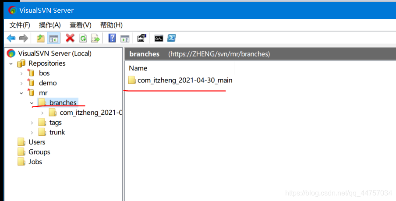Click the Up one level folder icon
The width and height of the screenshot is (396, 201).
[40, 39]
